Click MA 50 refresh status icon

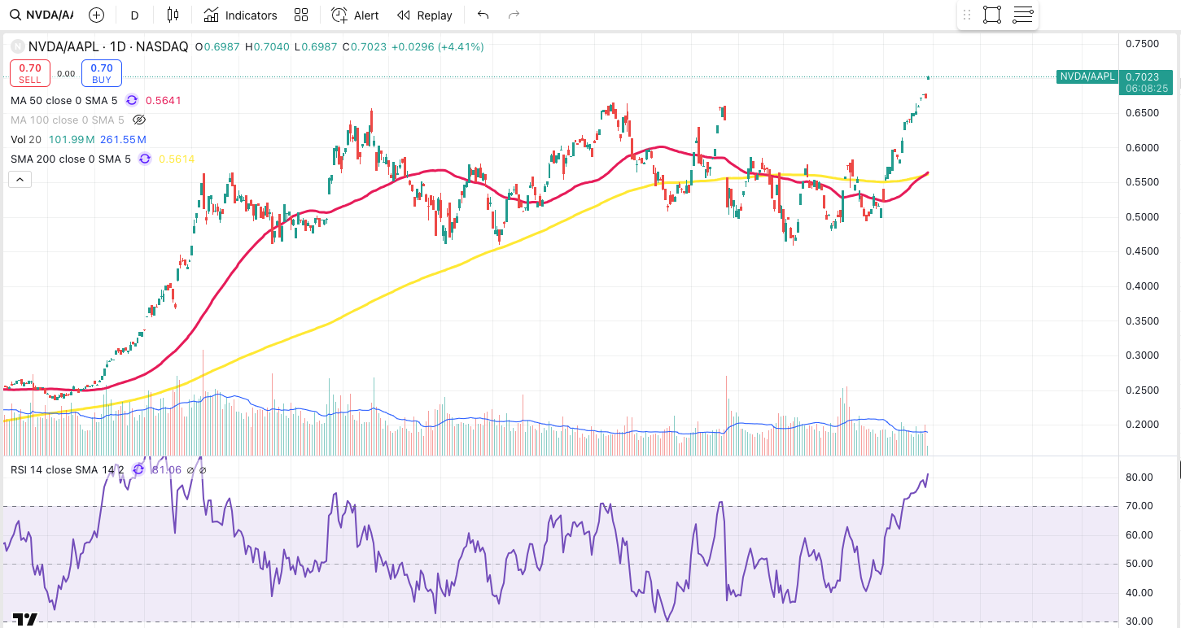132,100
